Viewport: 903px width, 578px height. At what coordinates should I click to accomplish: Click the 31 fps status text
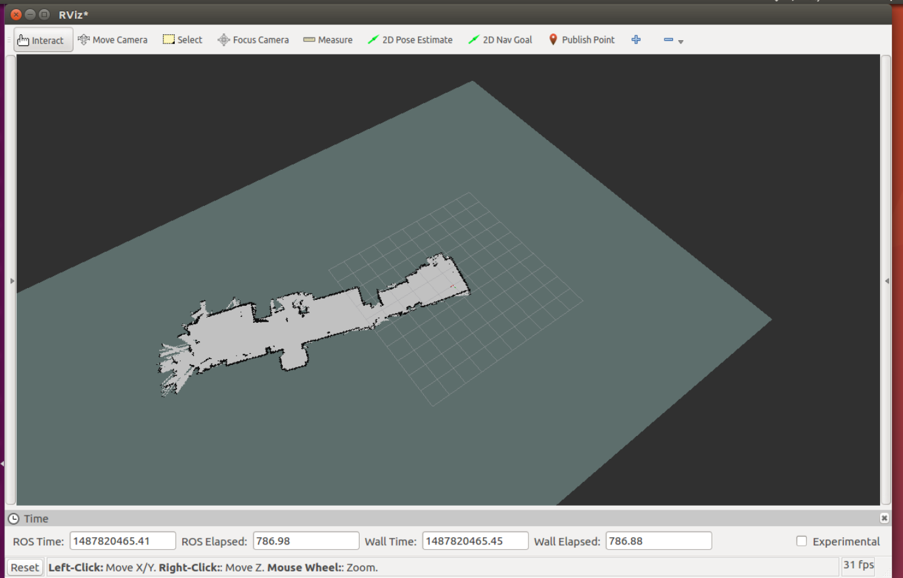click(858, 565)
